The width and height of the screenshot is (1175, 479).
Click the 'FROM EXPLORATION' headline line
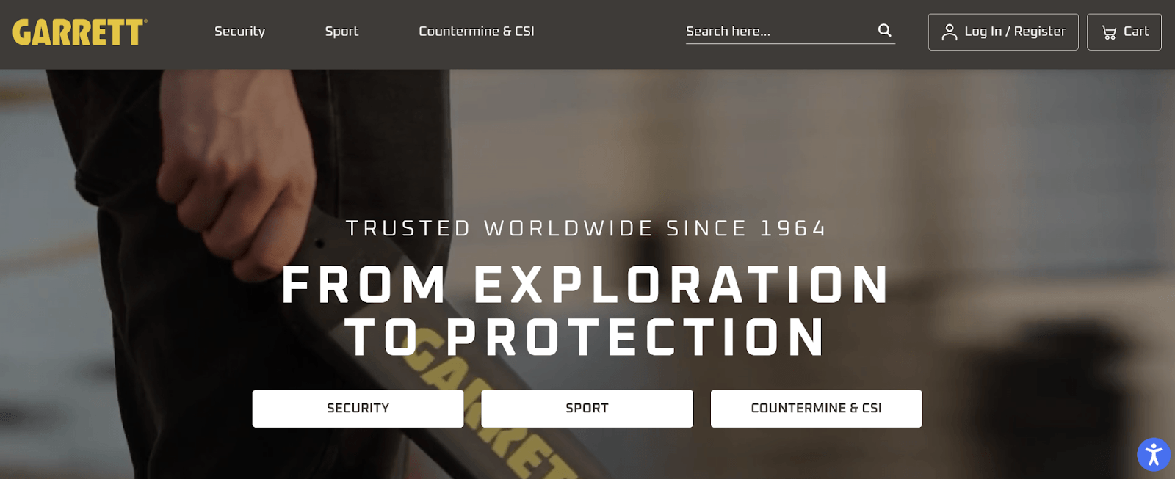tap(586, 284)
